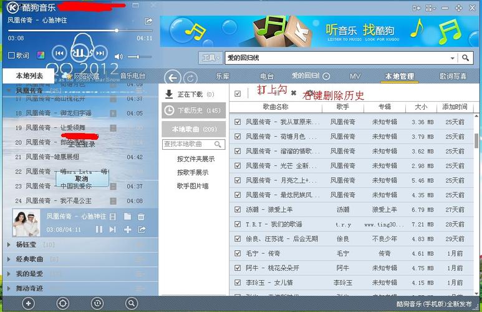The image size is (482, 312).
Task: Expand the 杨钰莹 playlist group
Action: pos(9,245)
